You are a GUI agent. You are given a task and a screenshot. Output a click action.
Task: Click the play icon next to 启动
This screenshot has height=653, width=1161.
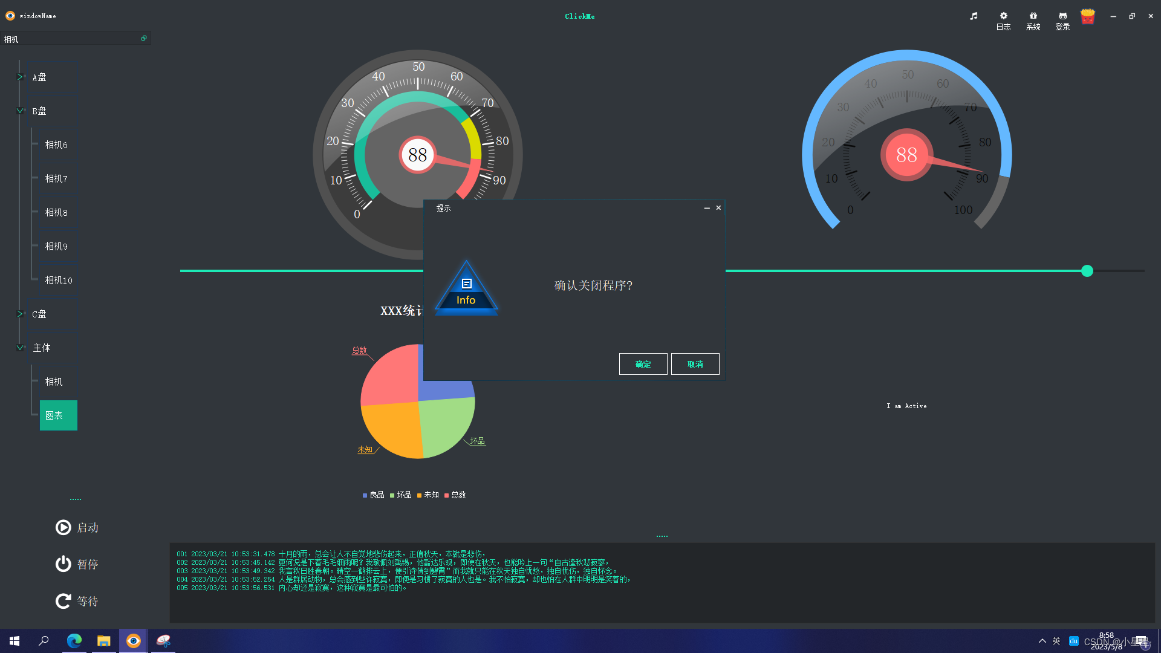tap(63, 527)
